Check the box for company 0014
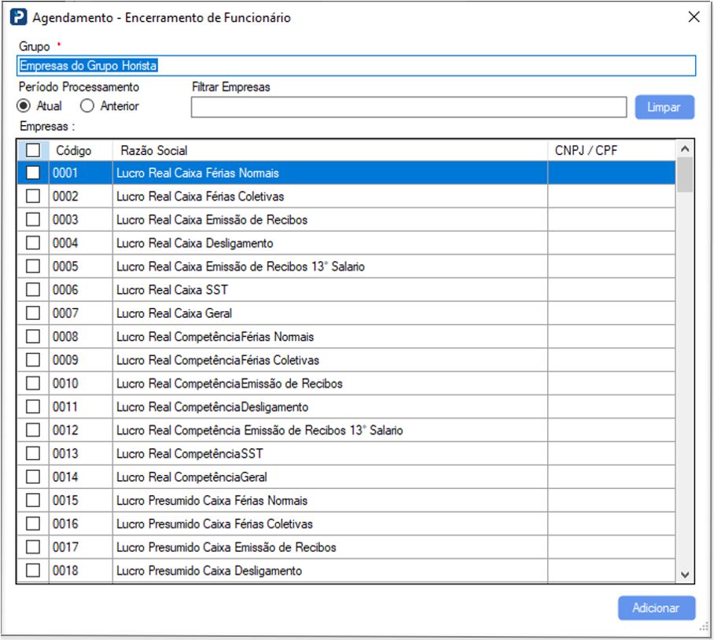Viewport: 714px width, 640px height. point(33,477)
